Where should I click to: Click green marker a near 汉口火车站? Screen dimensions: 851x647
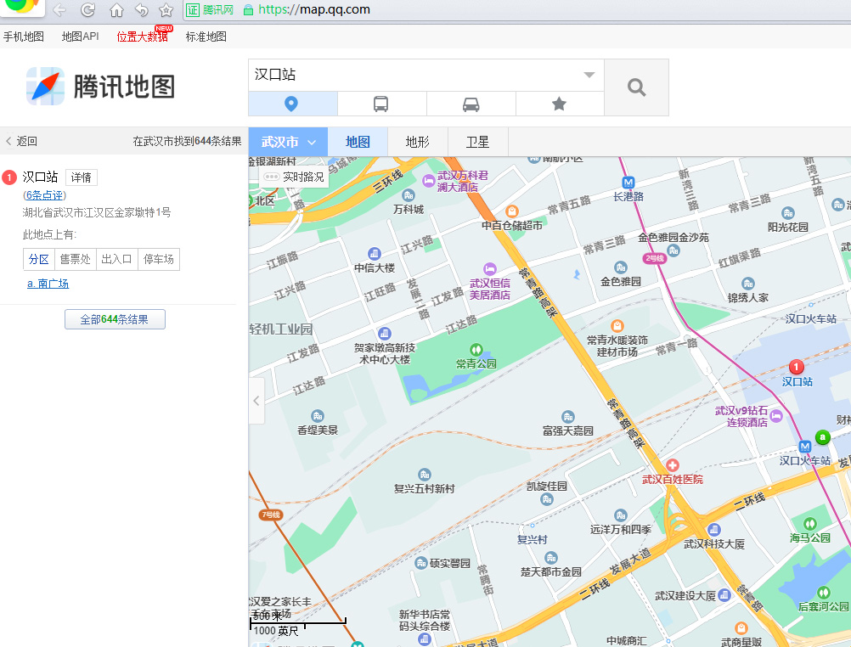(x=823, y=437)
